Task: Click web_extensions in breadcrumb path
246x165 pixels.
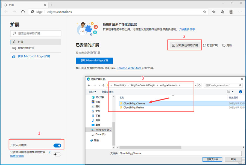Action: pos(168,85)
